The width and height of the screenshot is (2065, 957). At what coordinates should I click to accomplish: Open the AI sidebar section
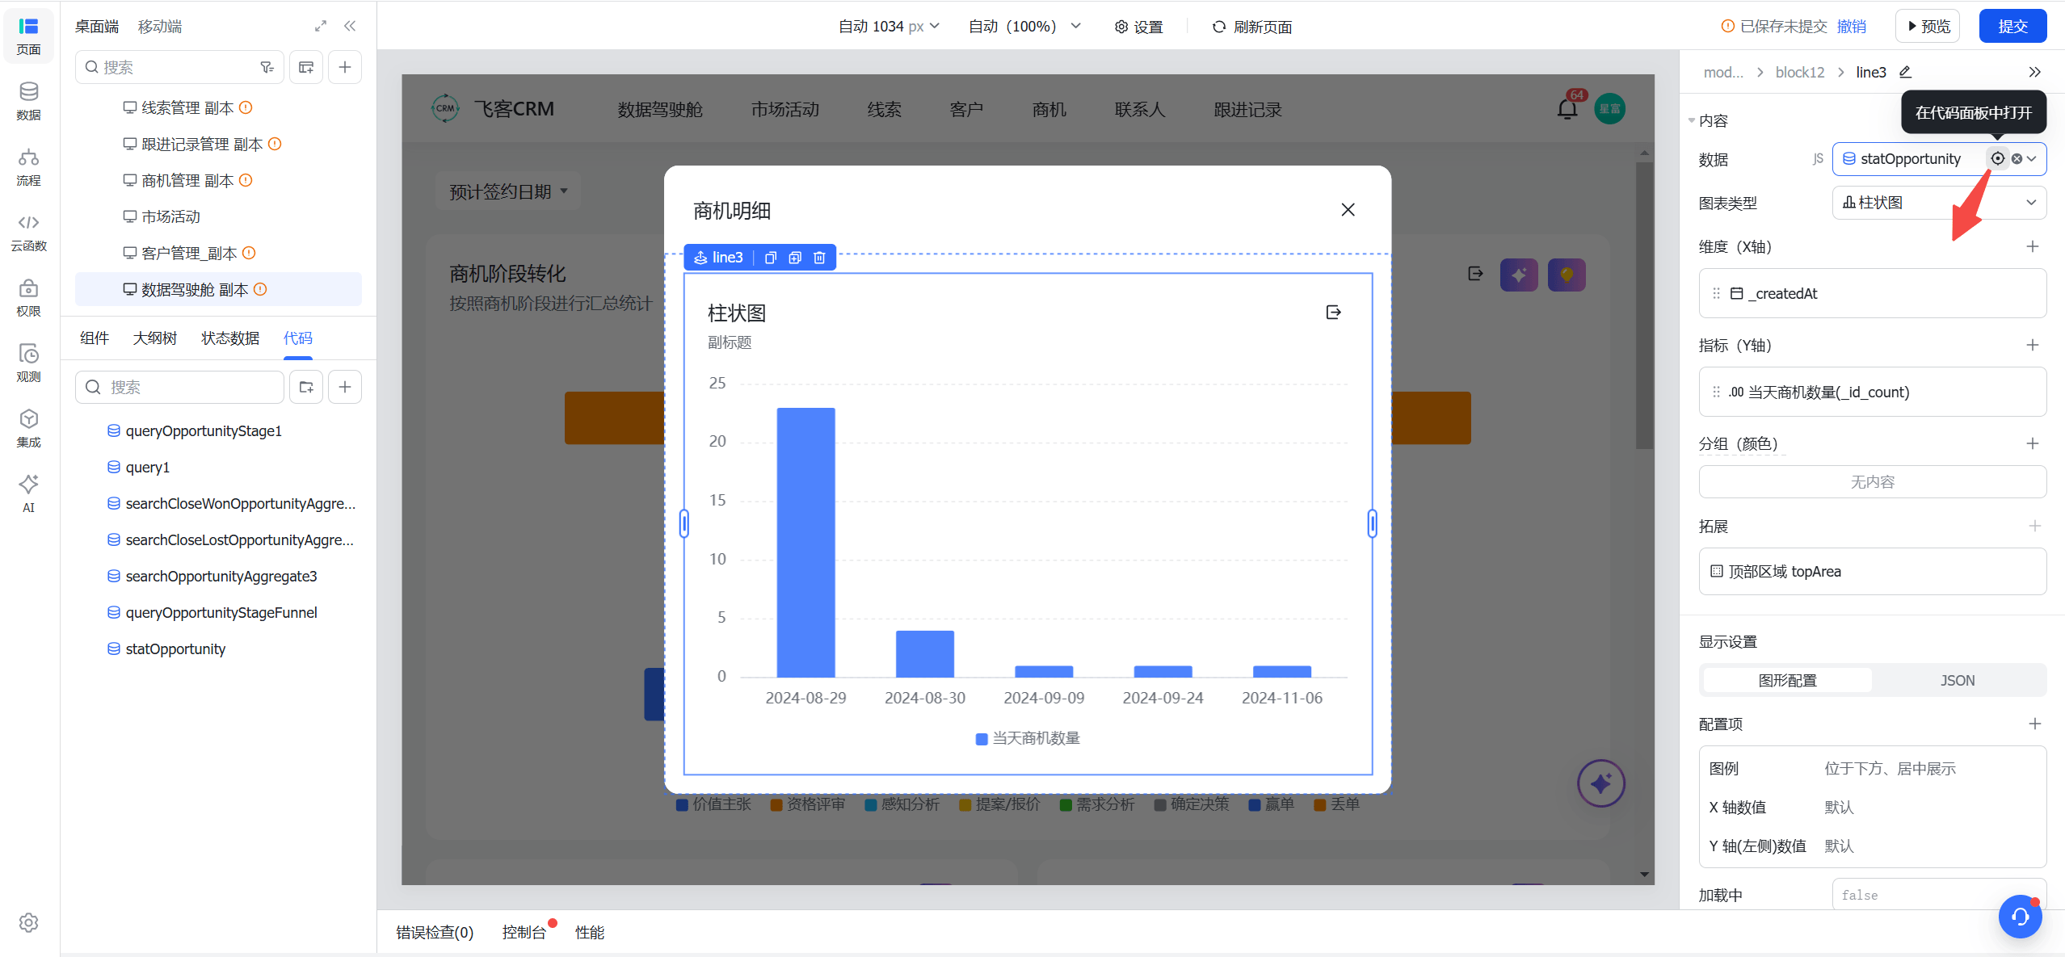(28, 493)
